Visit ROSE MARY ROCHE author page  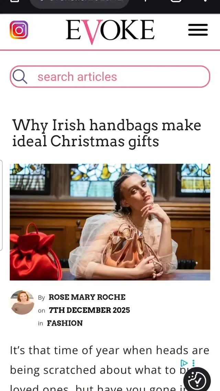pos(87,297)
